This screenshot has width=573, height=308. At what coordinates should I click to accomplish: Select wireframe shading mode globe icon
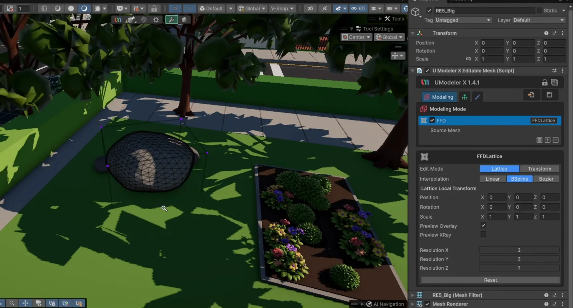point(44,8)
